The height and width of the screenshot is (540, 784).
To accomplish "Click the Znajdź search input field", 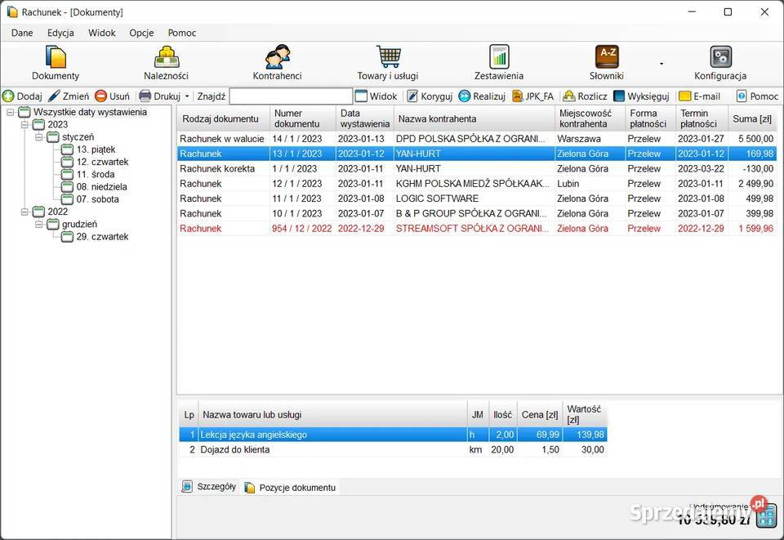I will tap(291, 96).
